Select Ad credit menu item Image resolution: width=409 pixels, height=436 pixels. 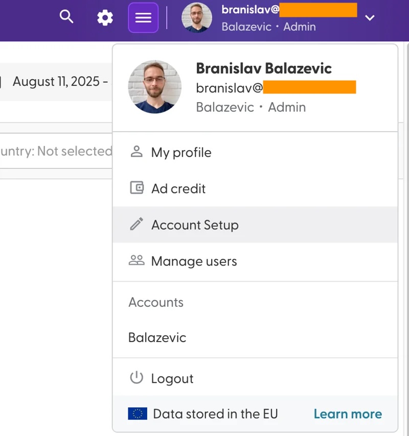tap(255, 188)
